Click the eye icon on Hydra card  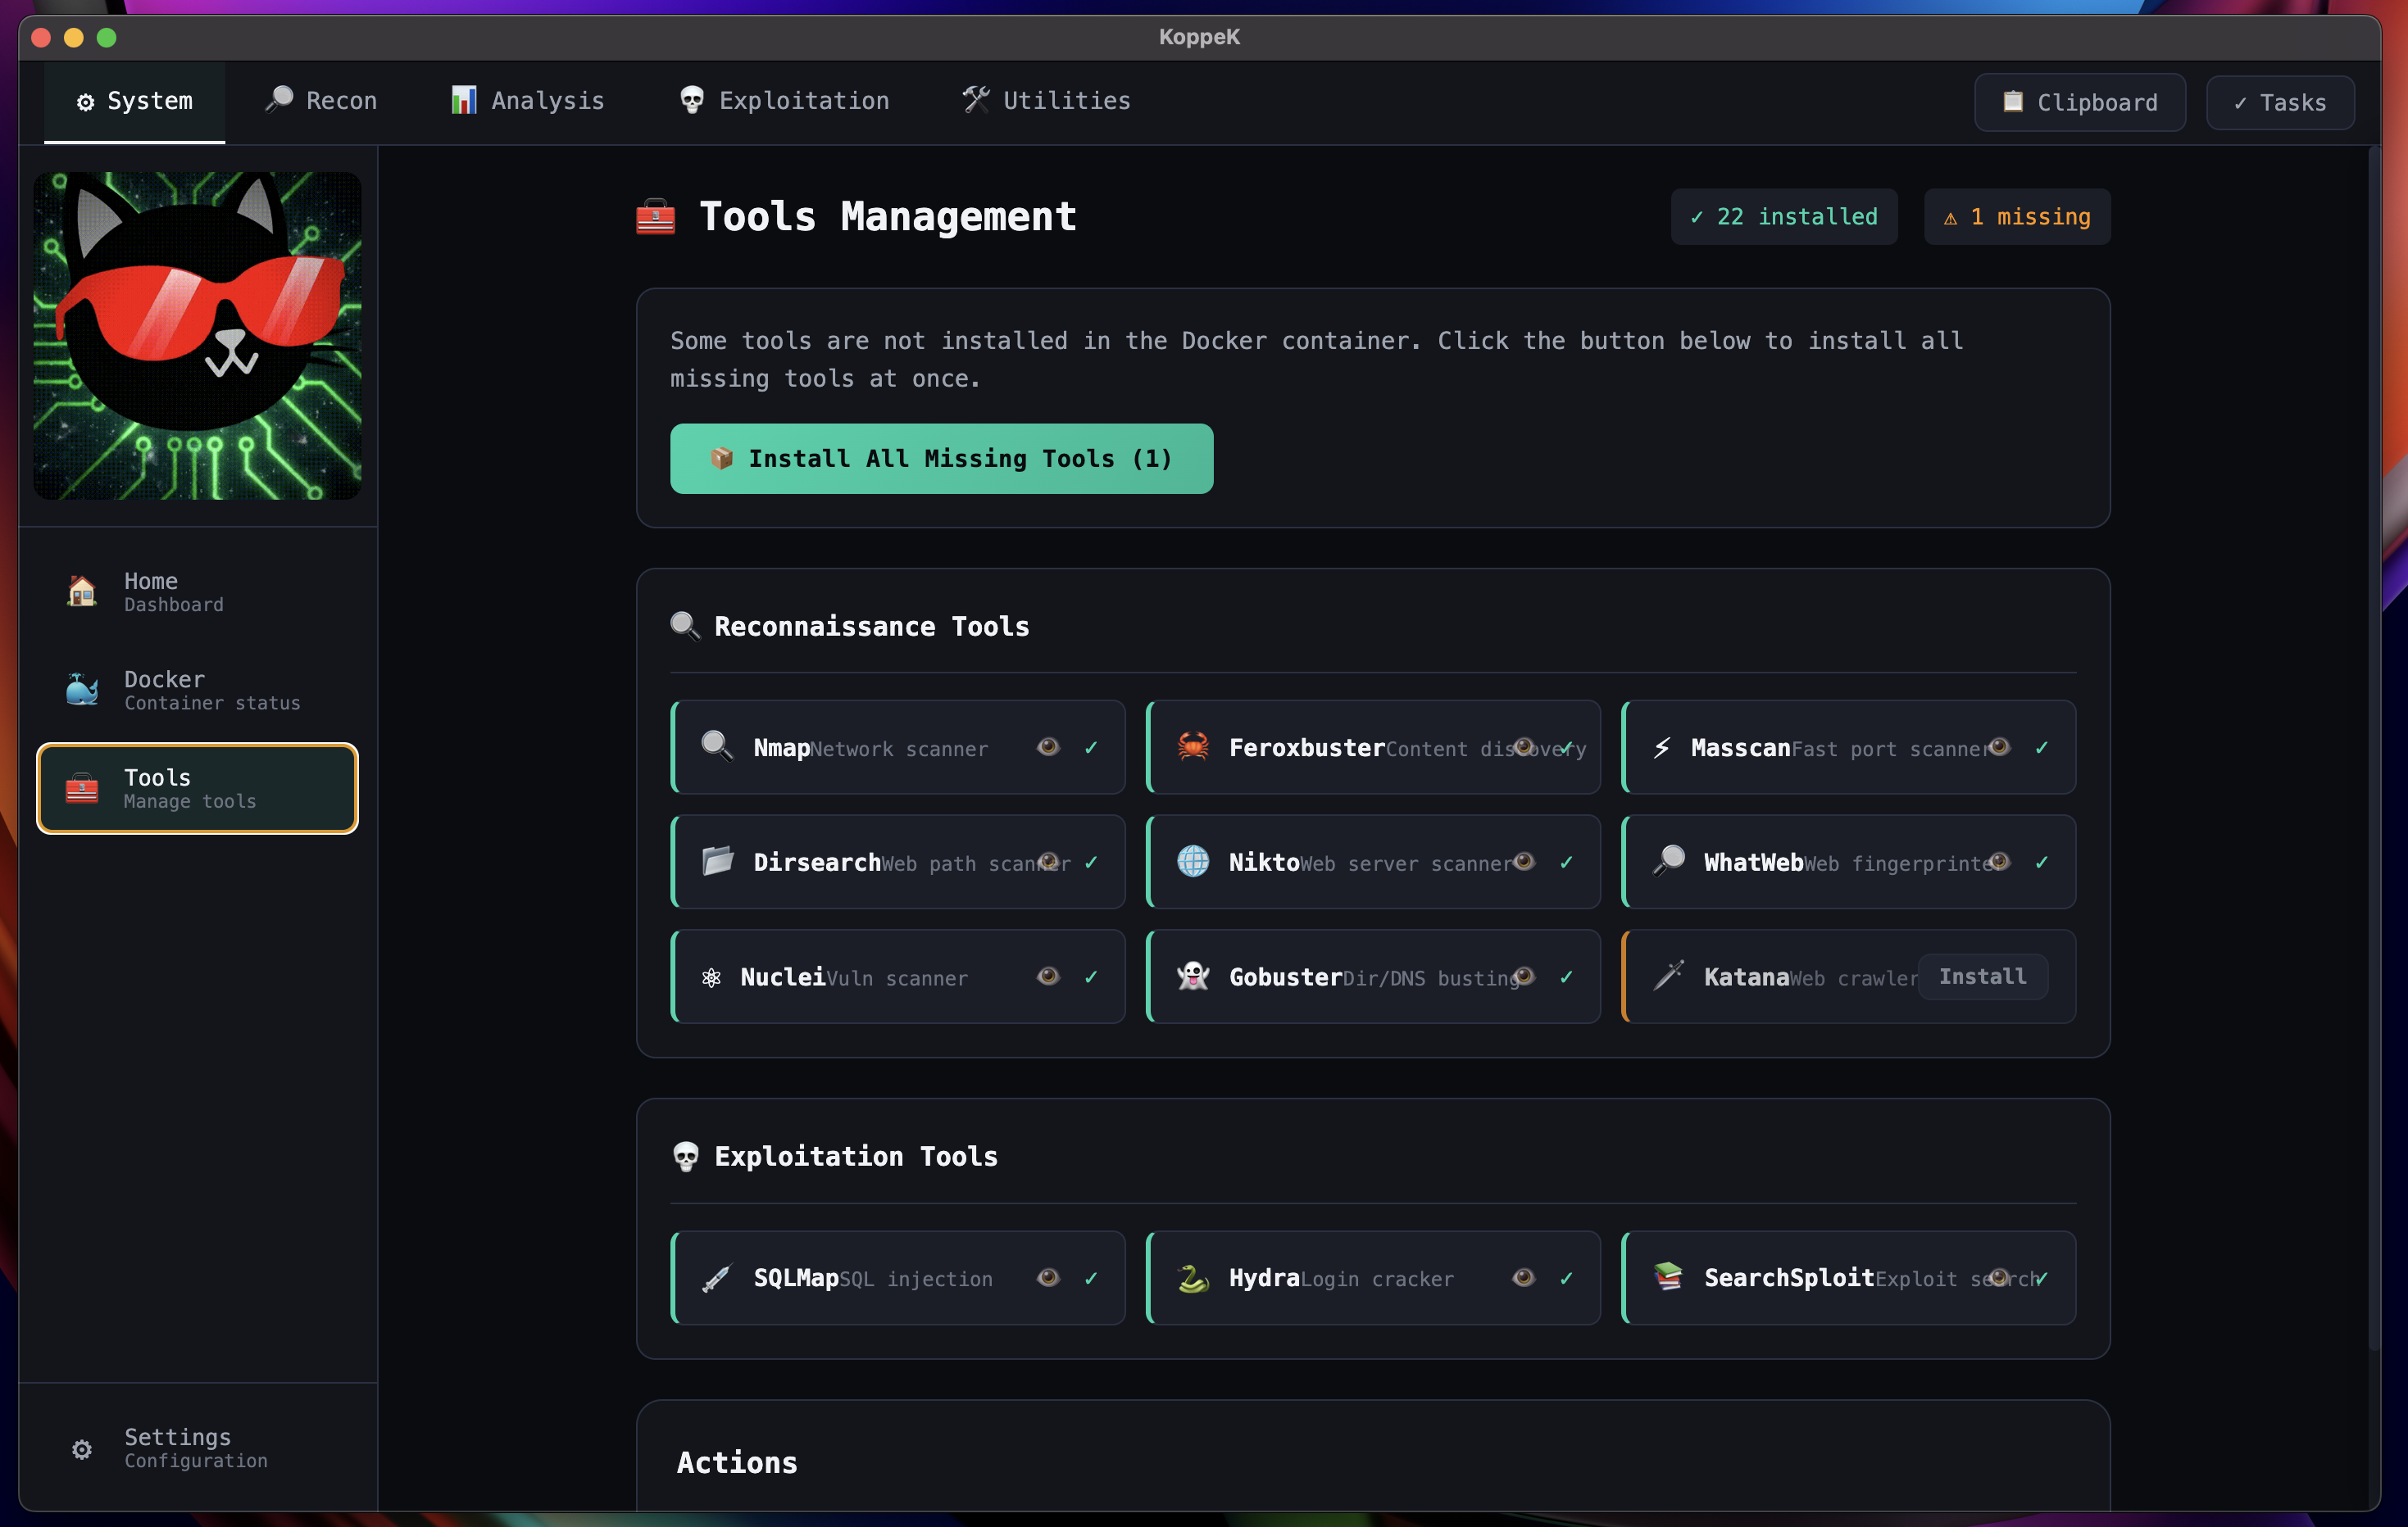point(1522,1277)
